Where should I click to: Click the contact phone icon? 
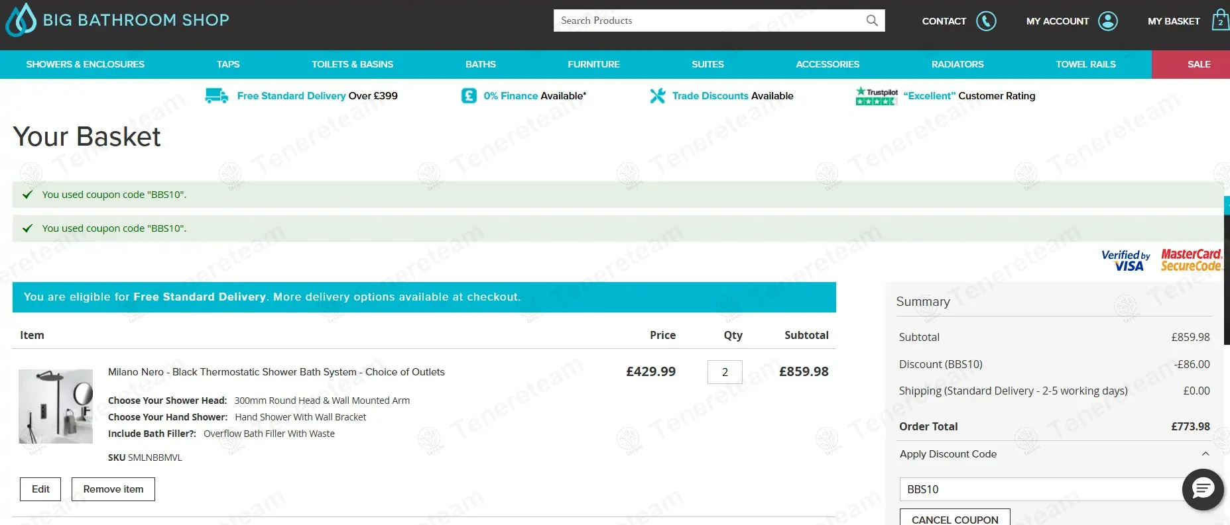[986, 21]
